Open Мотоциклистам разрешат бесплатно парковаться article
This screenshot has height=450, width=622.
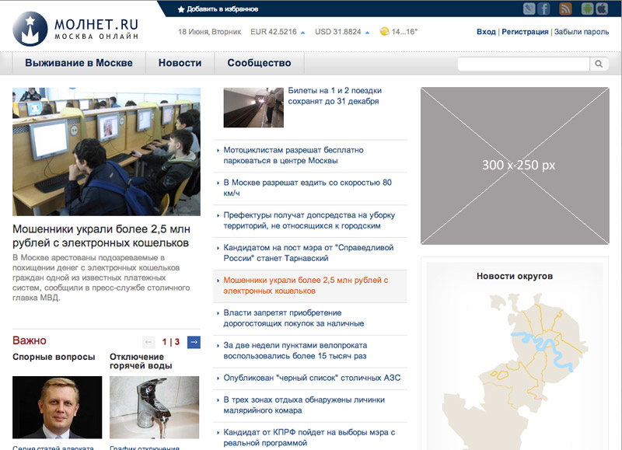point(294,155)
